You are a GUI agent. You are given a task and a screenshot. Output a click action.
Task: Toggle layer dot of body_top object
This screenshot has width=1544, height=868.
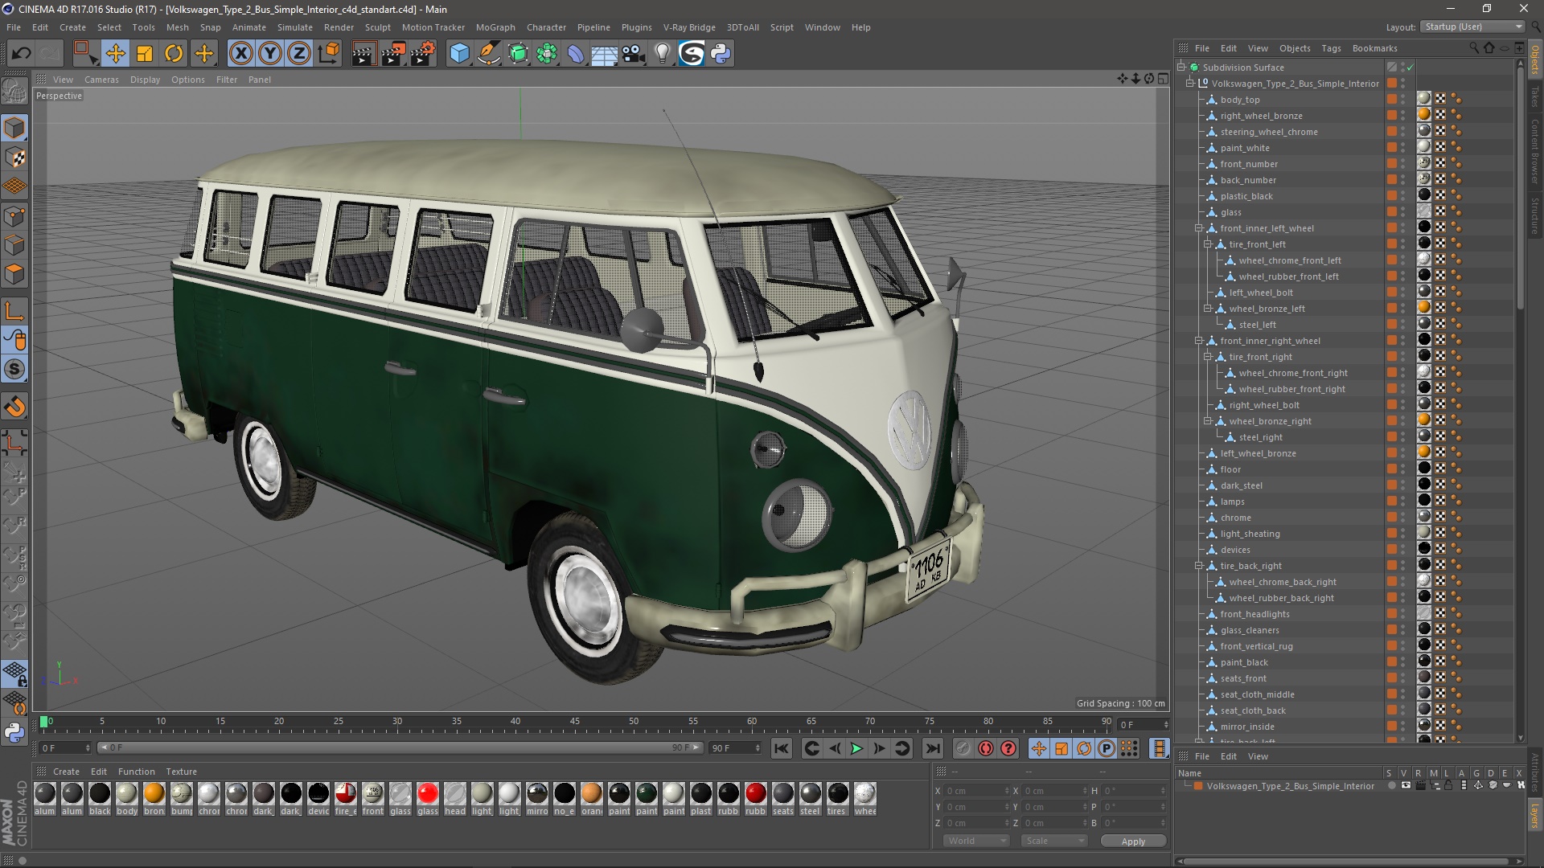1391,100
